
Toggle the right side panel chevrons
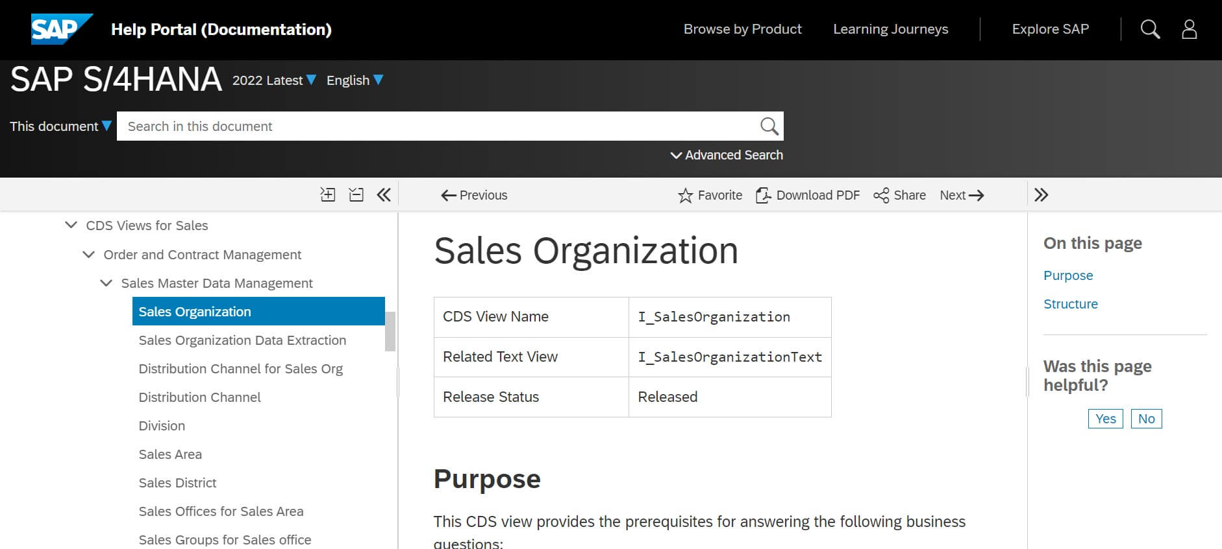(x=1041, y=194)
